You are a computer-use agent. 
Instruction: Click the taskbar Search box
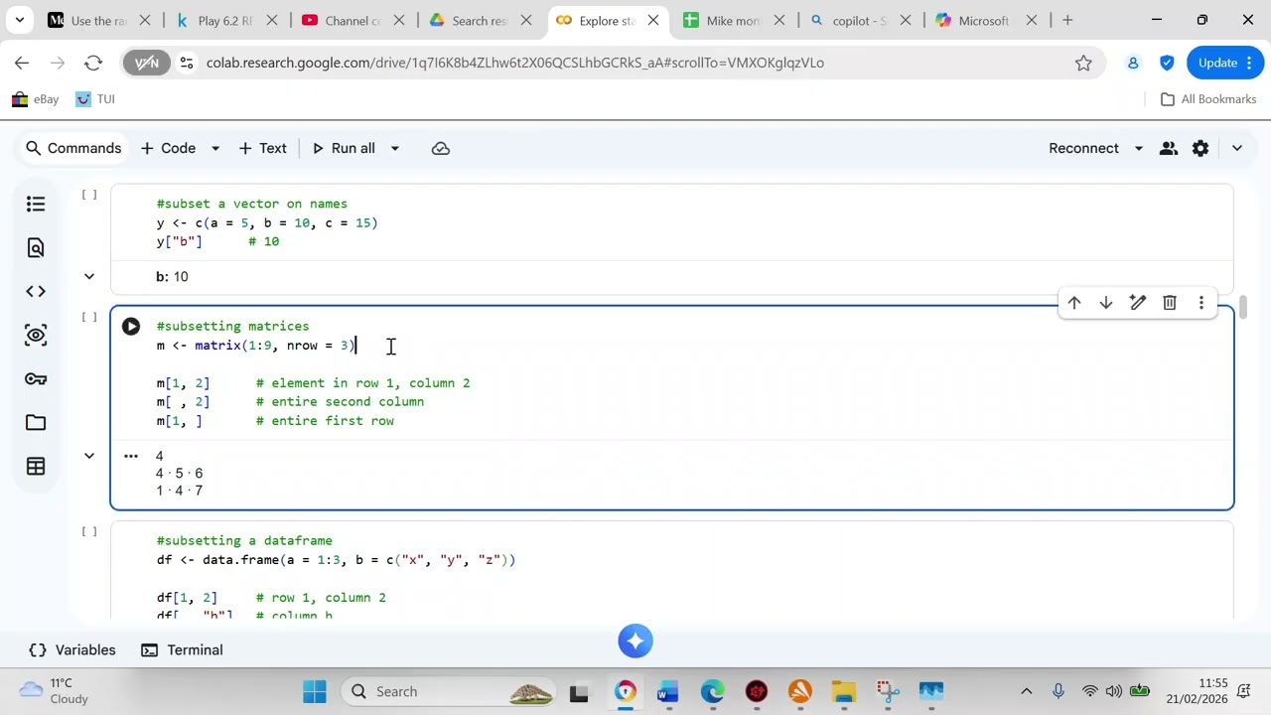(450, 691)
